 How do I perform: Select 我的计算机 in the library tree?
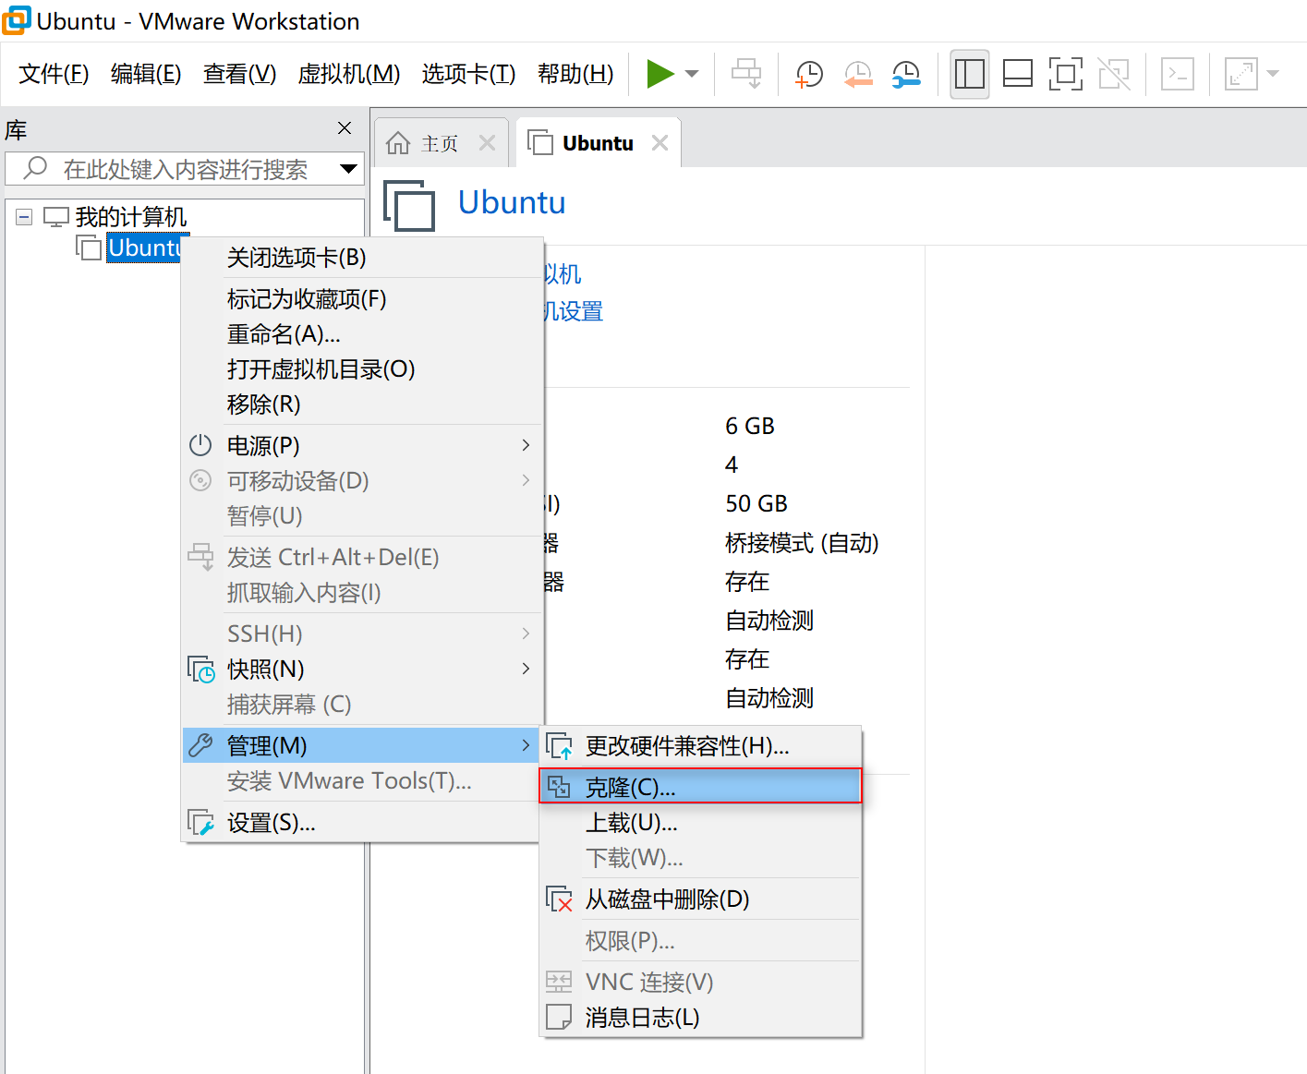pyautogui.click(x=130, y=217)
